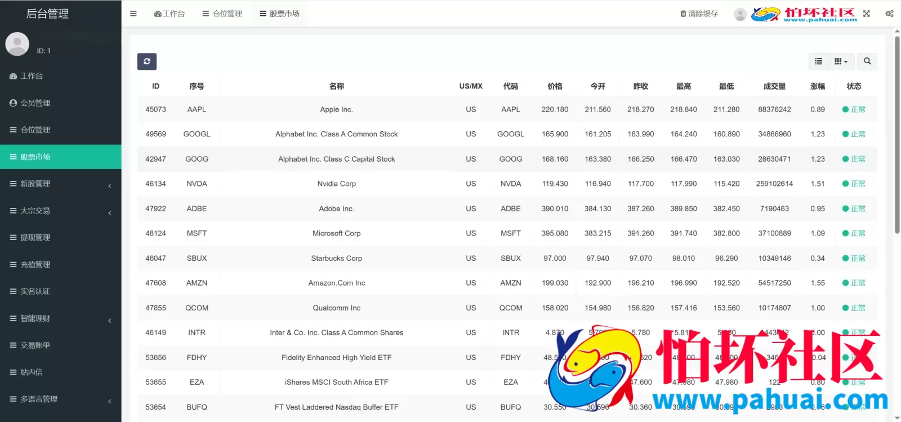Image resolution: width=901 pixels, height=422 pixels.
Task: Open 实名认证 in the sidebar
Action: click(61, 291)
